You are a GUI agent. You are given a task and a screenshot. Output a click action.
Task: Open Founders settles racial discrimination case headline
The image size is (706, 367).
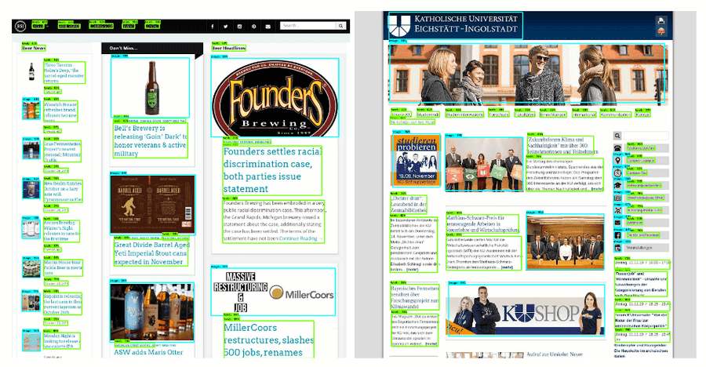(272, 170)
